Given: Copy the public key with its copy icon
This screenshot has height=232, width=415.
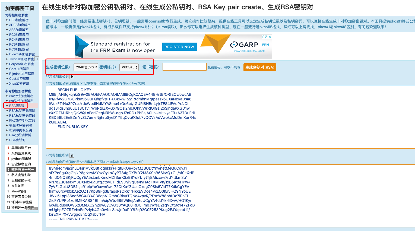Looking at the screenshot, I should (x=72, y=77).
